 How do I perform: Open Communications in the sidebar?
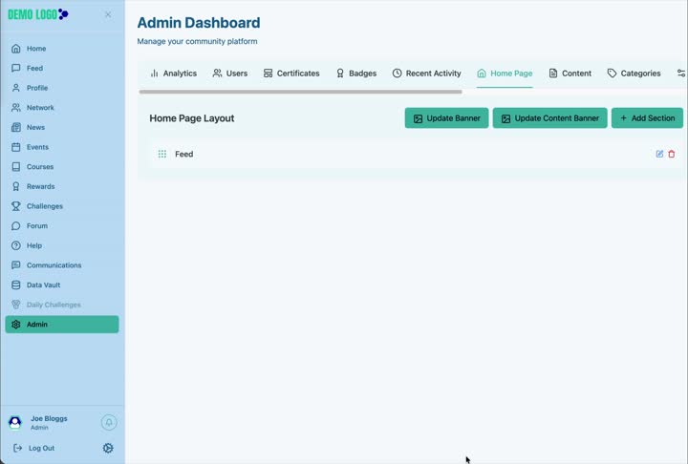point(62,265)
